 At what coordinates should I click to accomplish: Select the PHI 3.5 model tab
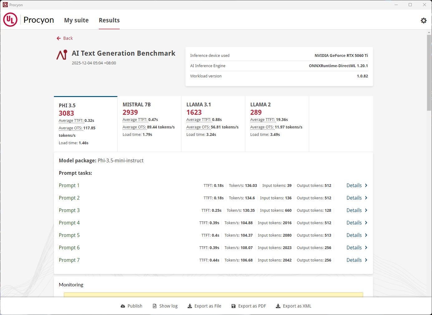tap(86, 124)
